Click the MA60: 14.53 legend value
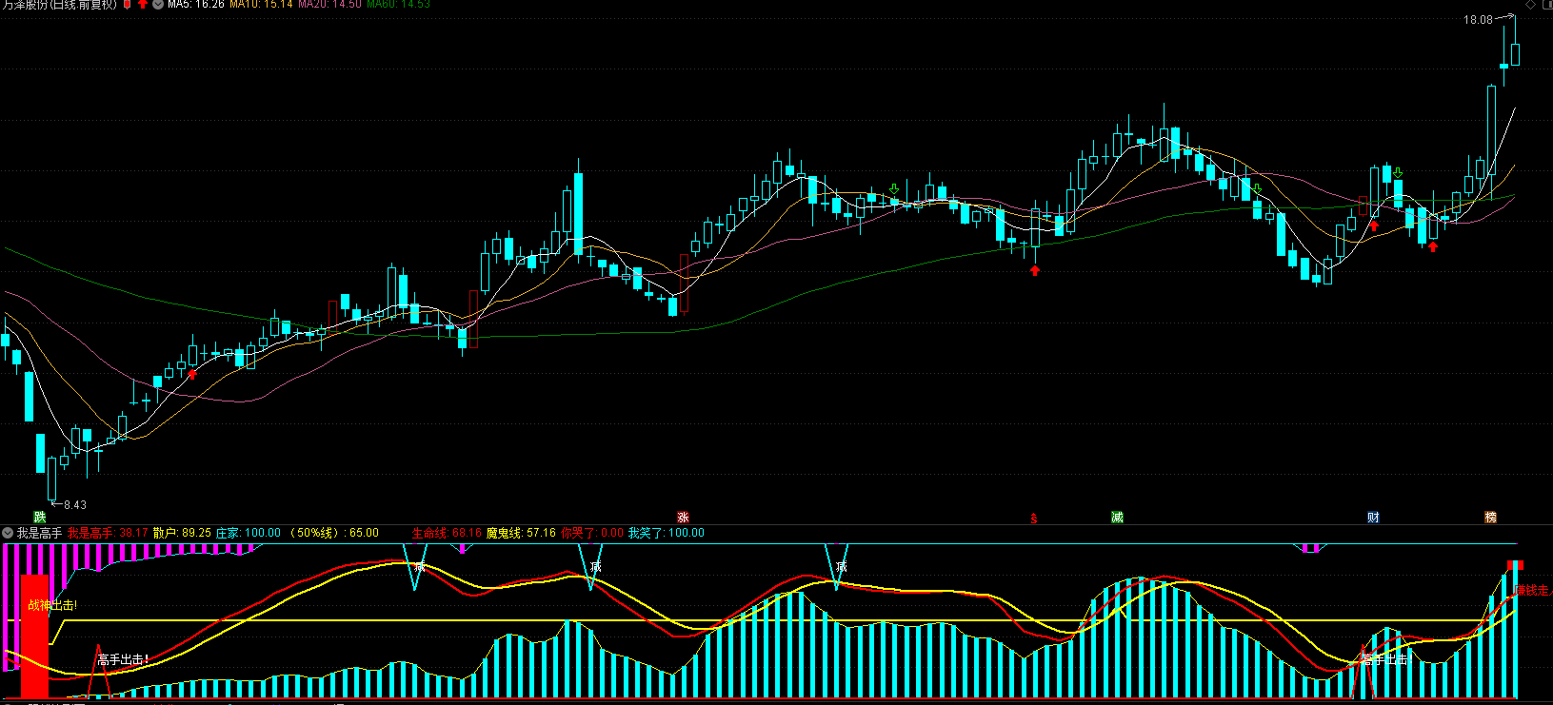Screen dimensions: 1553x705 pyautogui.click(x=398, y=5)
